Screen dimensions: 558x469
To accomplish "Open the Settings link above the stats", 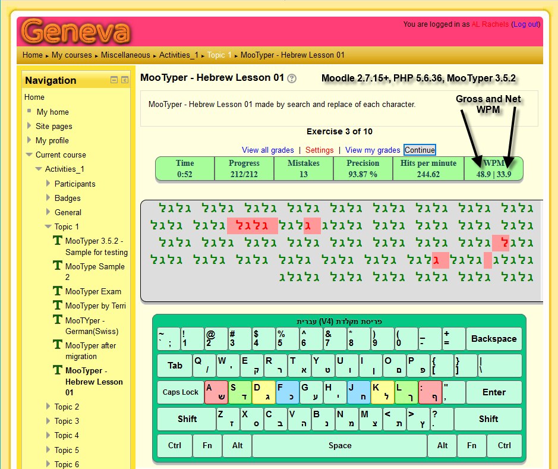I will [x=319, y=150].
